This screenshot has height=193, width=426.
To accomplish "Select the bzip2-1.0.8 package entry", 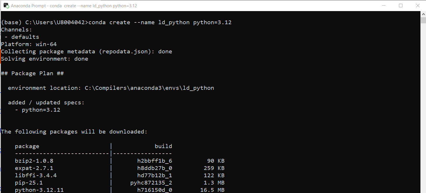I will coord(34,161).
